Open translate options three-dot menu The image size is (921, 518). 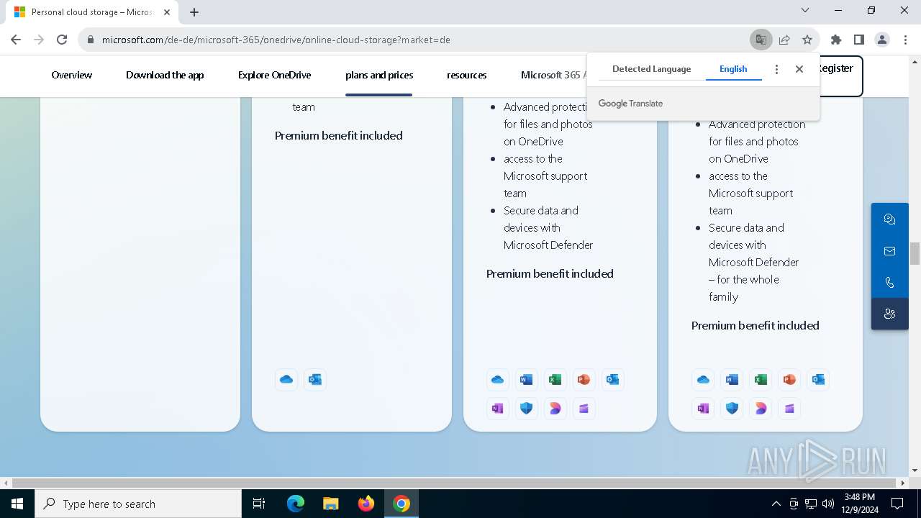tap(776, 69)
